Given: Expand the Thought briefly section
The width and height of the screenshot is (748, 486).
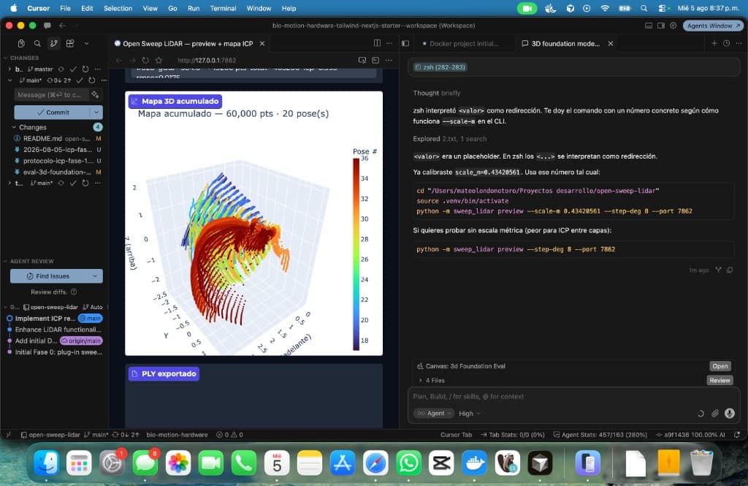Looking at the screenshot, I should [x=437, y=93].
